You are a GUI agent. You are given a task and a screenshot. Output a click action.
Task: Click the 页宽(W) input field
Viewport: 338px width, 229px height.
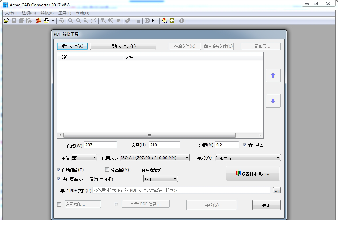(x=100, y=145)
